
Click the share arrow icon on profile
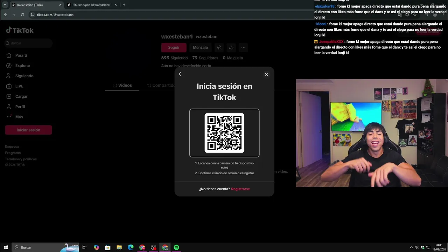231,48
